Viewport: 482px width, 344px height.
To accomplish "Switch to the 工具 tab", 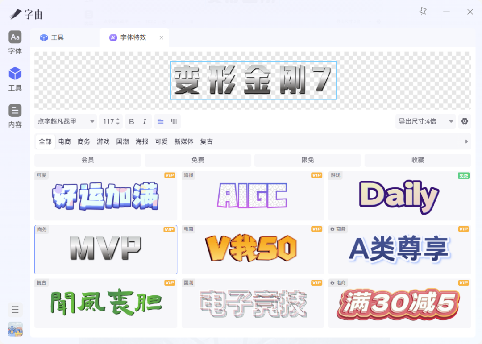I will click(x=58, y=38).
